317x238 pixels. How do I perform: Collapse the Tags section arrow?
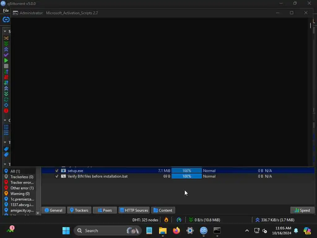(x=5, y=142)
